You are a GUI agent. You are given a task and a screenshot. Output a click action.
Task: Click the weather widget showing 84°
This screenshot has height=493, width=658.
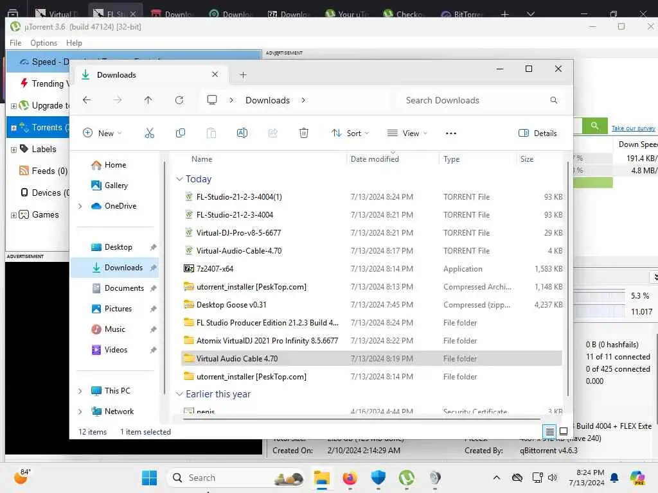21,477
